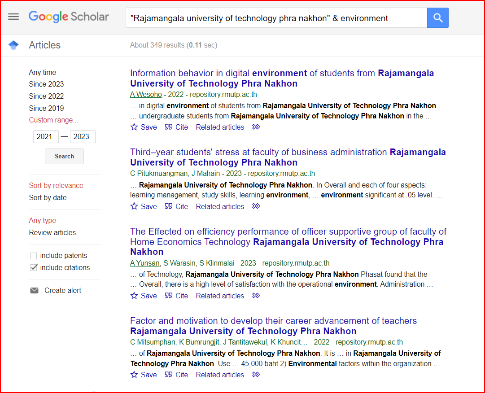Click the star icon for Information behavior result

(134, 127)
